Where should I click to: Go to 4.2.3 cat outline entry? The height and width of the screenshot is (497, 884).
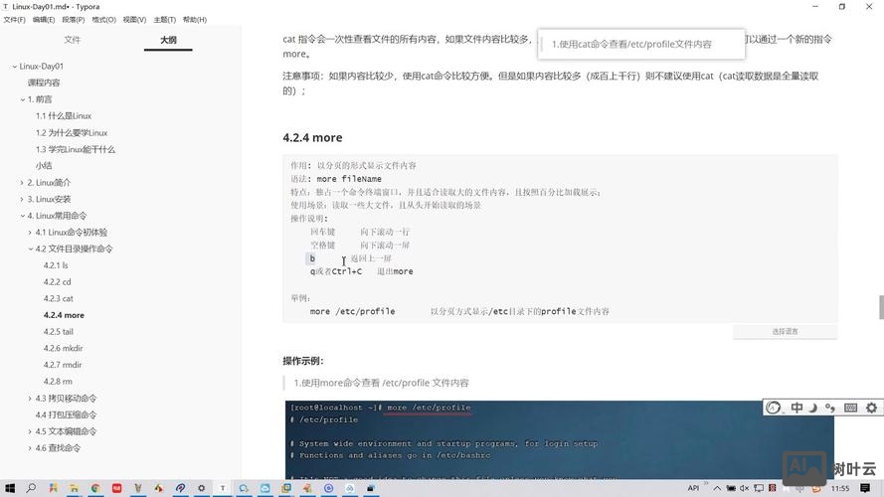coord(58,298)
